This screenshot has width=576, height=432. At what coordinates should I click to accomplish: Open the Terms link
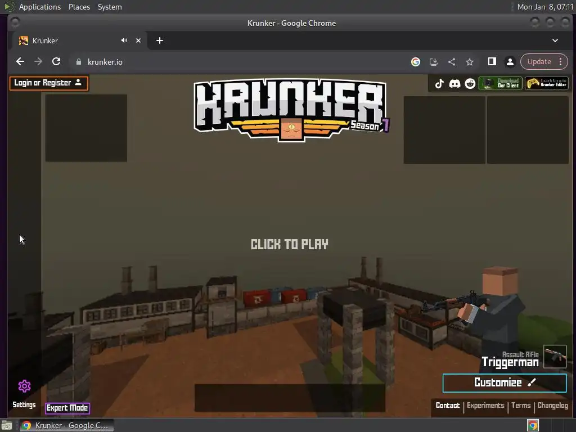point(521,405)
